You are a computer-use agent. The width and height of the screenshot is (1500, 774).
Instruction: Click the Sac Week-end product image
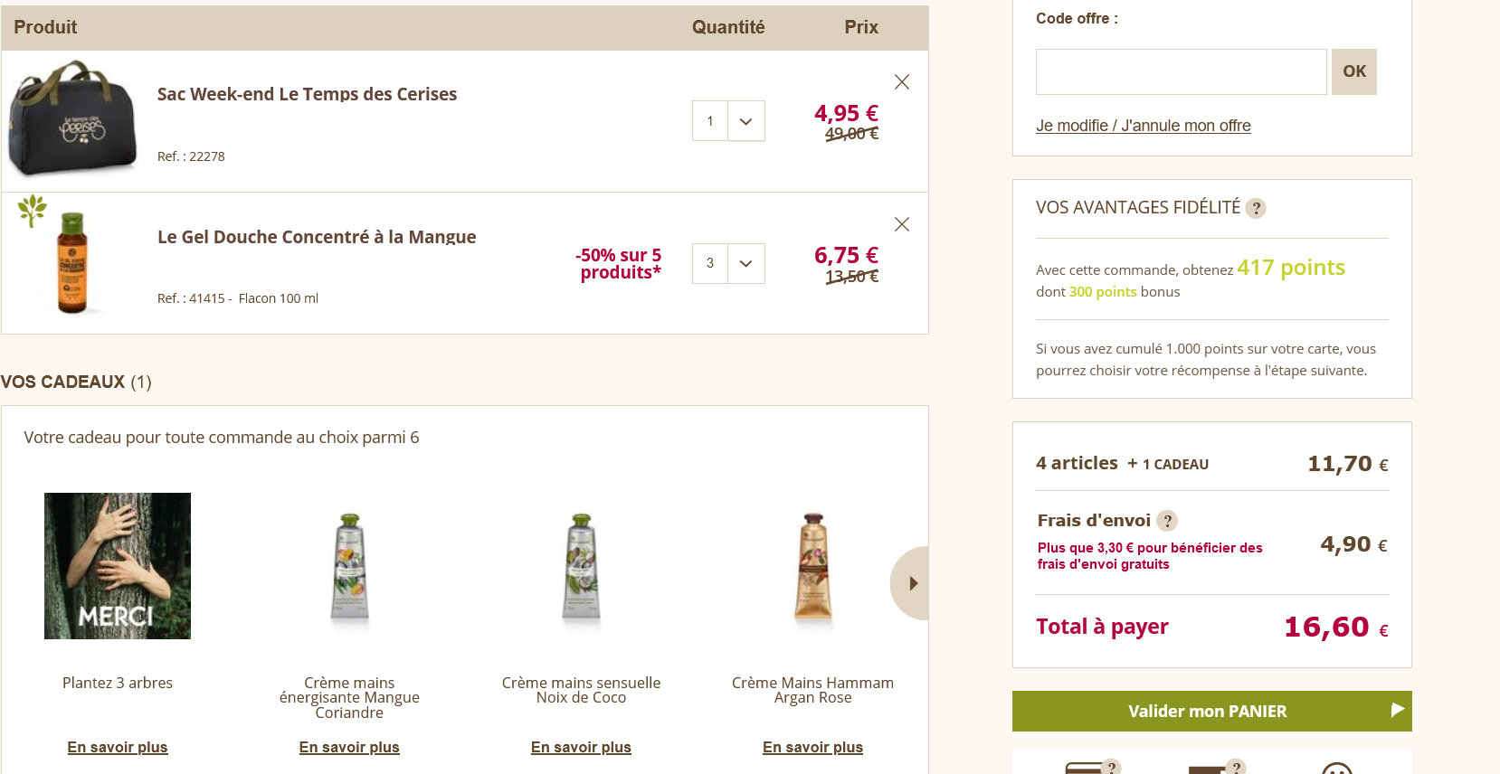coord(72,119)
